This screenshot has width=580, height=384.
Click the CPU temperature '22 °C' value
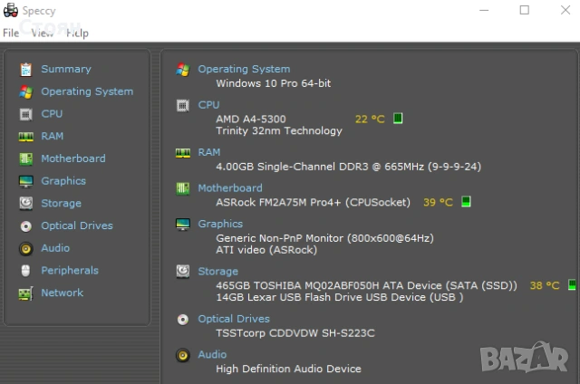click(370, 119)
